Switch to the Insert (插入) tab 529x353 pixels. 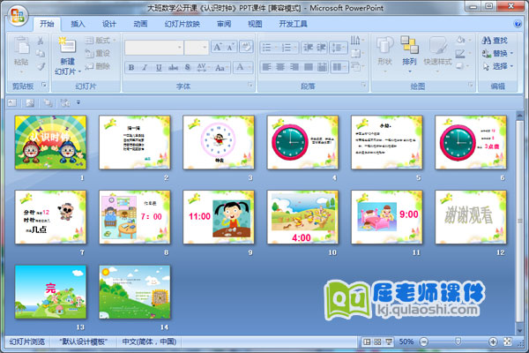[x=78, y=24]
